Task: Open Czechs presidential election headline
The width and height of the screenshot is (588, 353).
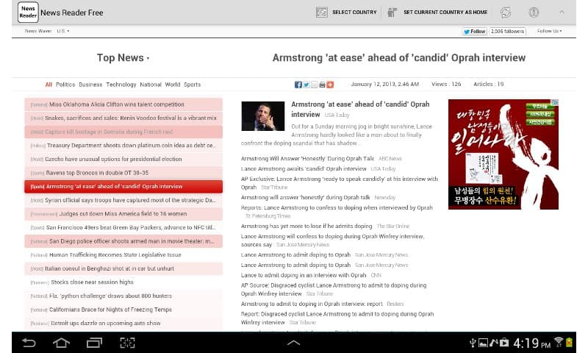Action: pyautogui.click(x=123, y=159)
